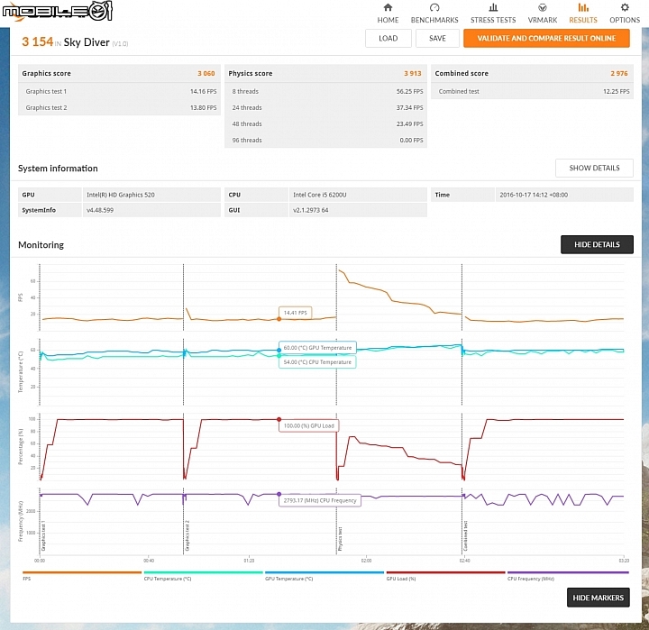Click the Combined test timeline marker
Image resolution: width=649 pixels, height=630 pixels.
(x=466, y=535)
